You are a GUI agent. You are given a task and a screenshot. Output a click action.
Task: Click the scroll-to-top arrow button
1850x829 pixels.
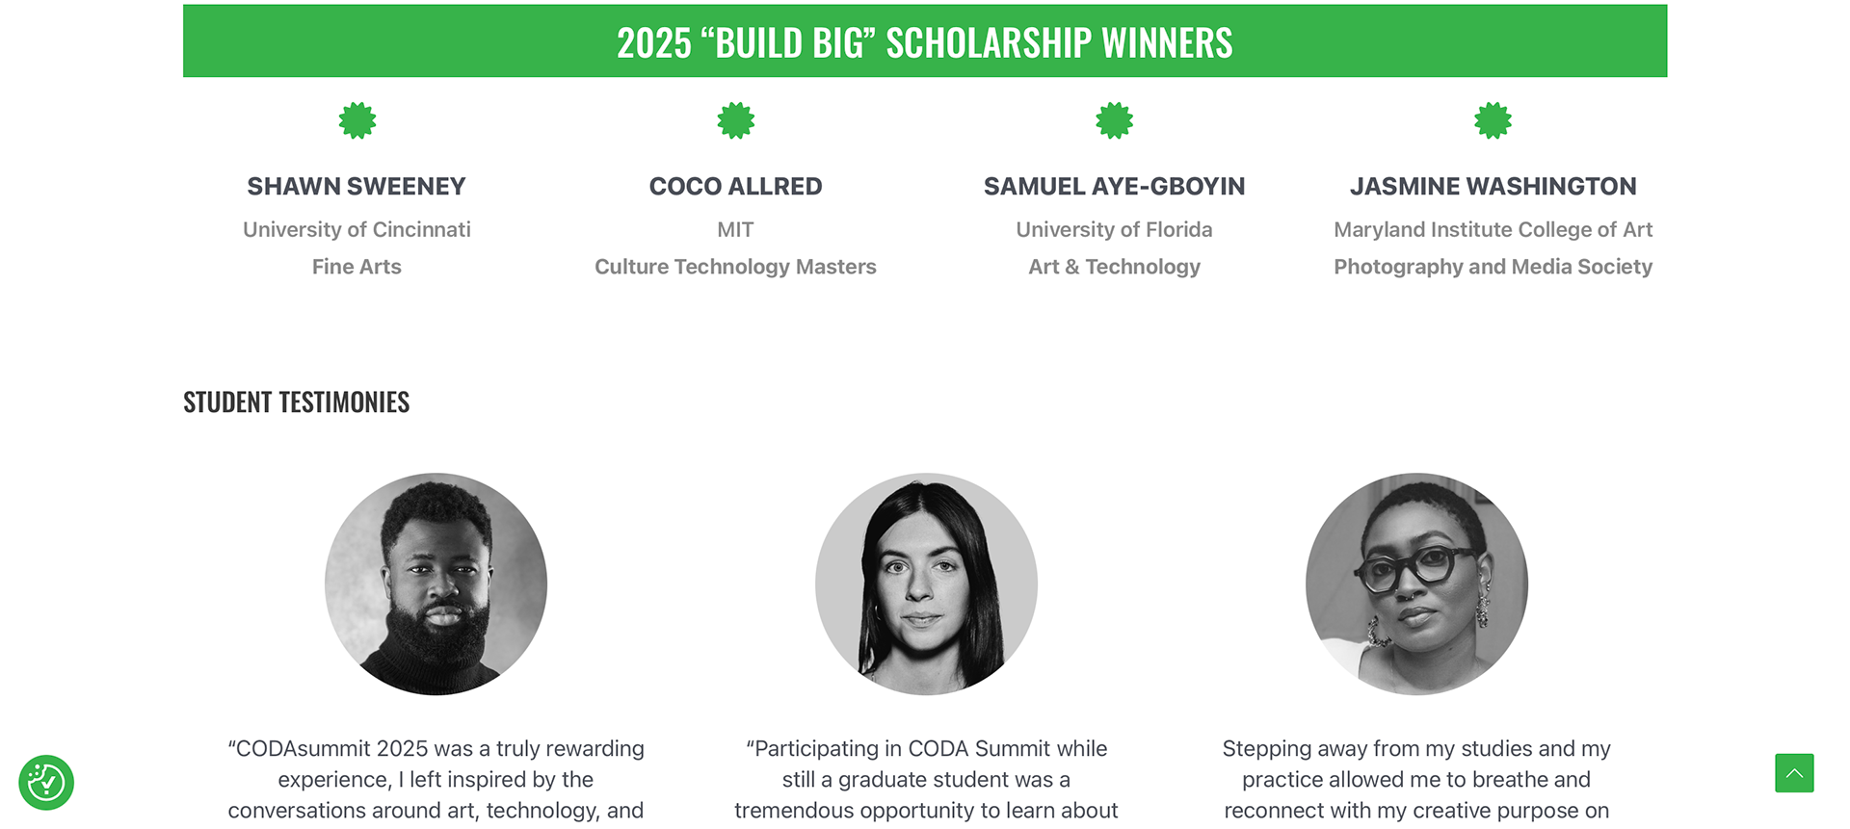(1794, 773)
